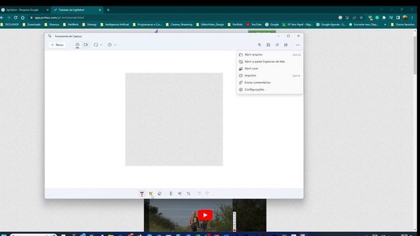Select the yellow highlighter tool
The image size is (420, 236).
click(x=150, y=193)
